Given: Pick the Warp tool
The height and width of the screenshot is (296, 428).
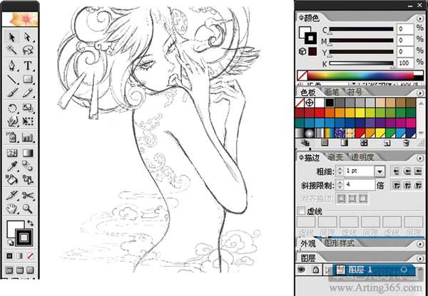Looking at the screenshot, I should (x=12, y=122).
